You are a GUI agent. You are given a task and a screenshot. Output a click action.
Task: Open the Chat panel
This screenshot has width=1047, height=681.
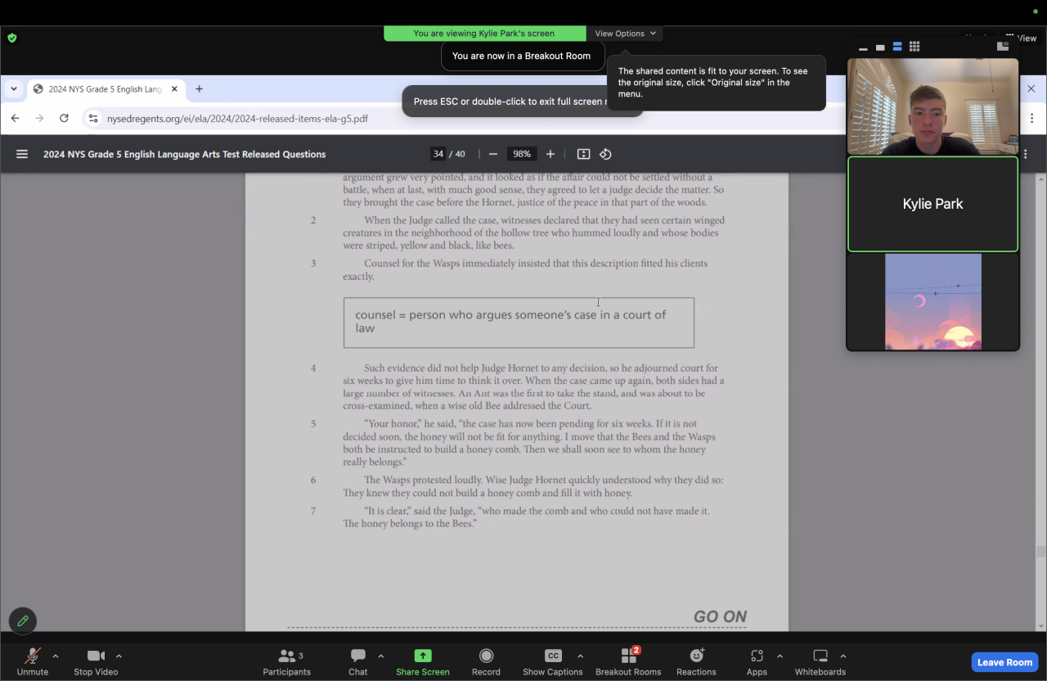358,661
